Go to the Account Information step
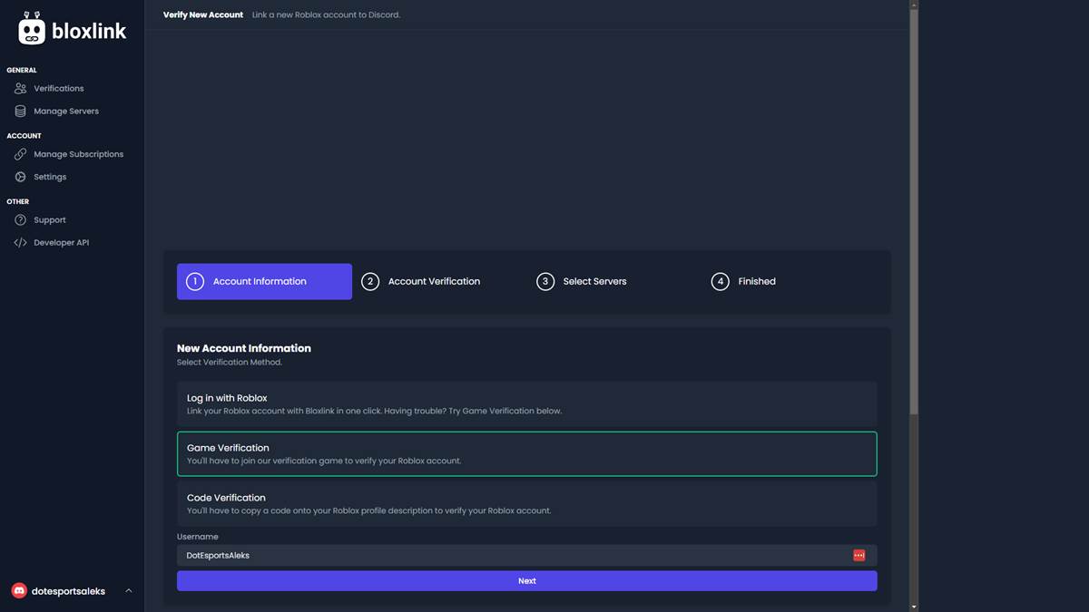Viewport: 1089px width, 612px height. (264, 282)
